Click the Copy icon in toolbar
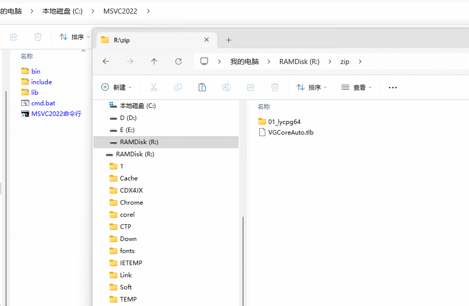 pos(178,87)
